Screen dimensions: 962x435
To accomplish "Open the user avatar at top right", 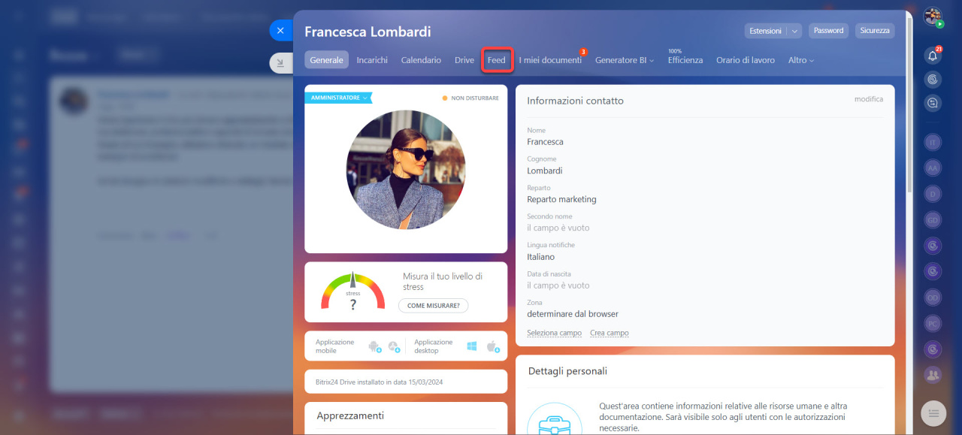I will pos(933,17).
